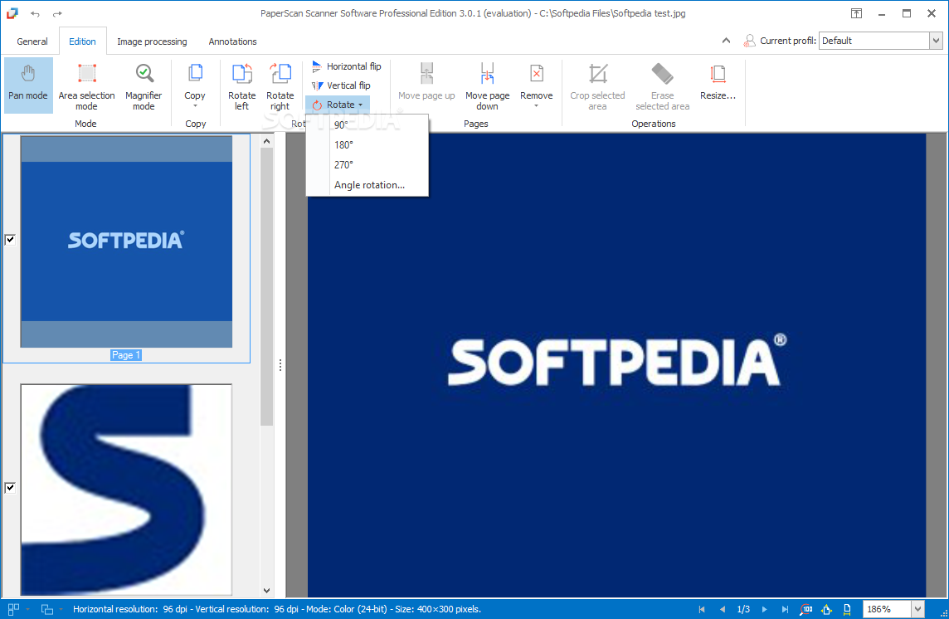Click the Page 1 label

(x=126, y=355)
